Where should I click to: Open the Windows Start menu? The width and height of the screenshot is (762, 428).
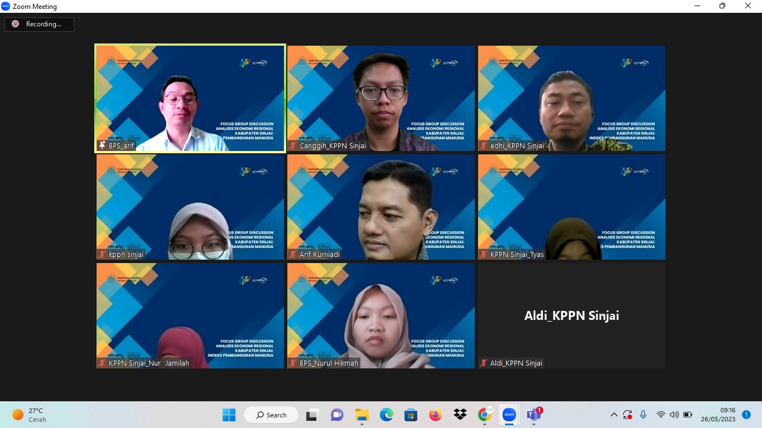(229, 415)
